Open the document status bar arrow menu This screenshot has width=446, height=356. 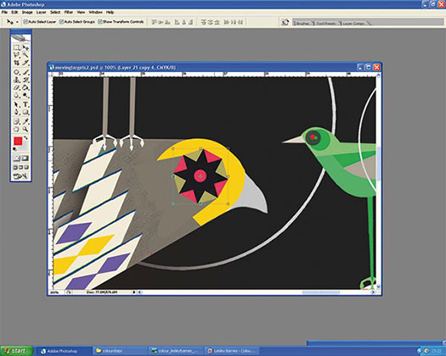[134, 292]
